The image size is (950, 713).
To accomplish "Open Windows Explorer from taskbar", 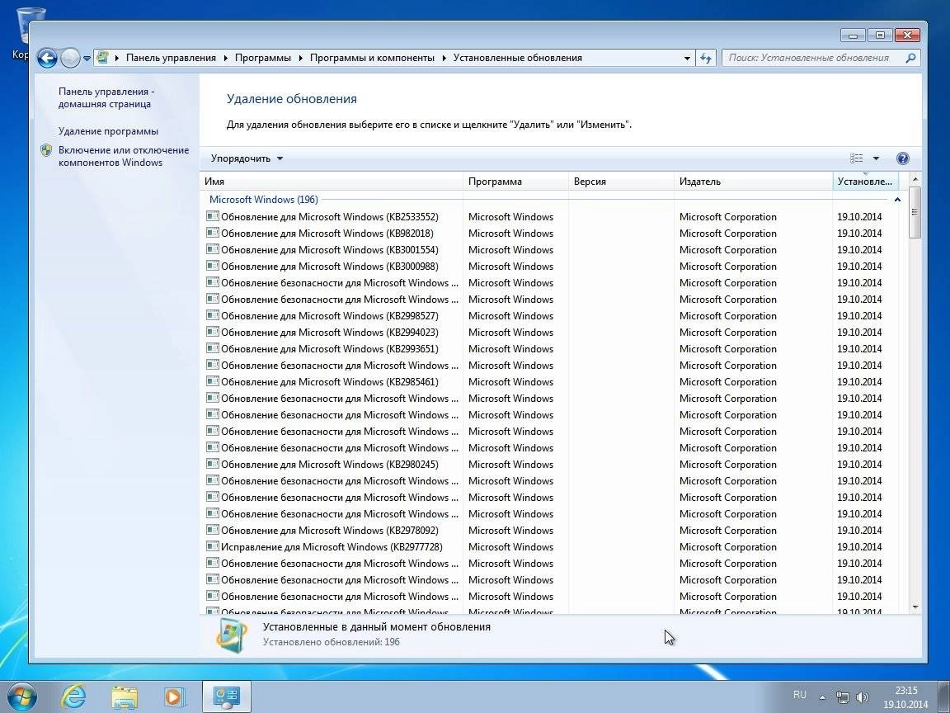I will coord(125,696).
